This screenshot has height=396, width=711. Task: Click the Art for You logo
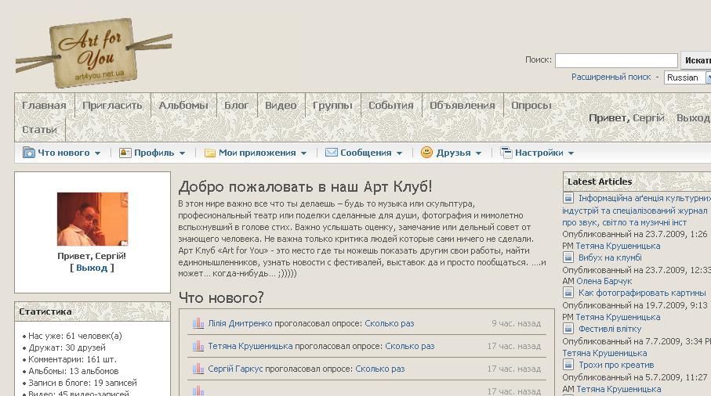(x=93, y=53)
